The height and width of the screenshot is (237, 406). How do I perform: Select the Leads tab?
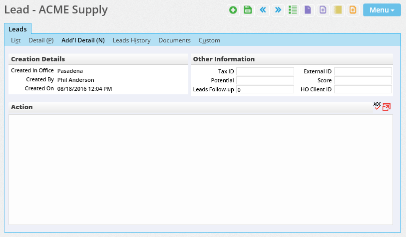click(17, 29)
